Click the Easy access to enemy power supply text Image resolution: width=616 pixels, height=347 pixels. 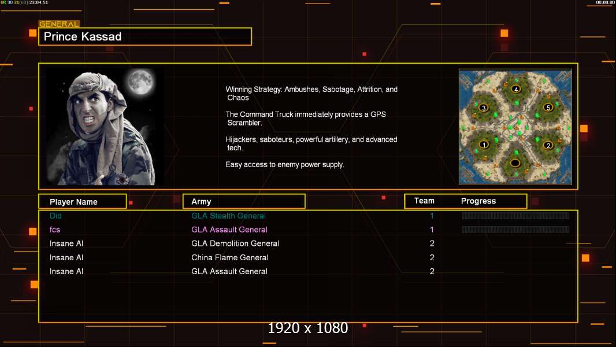[x=285, y=165]
